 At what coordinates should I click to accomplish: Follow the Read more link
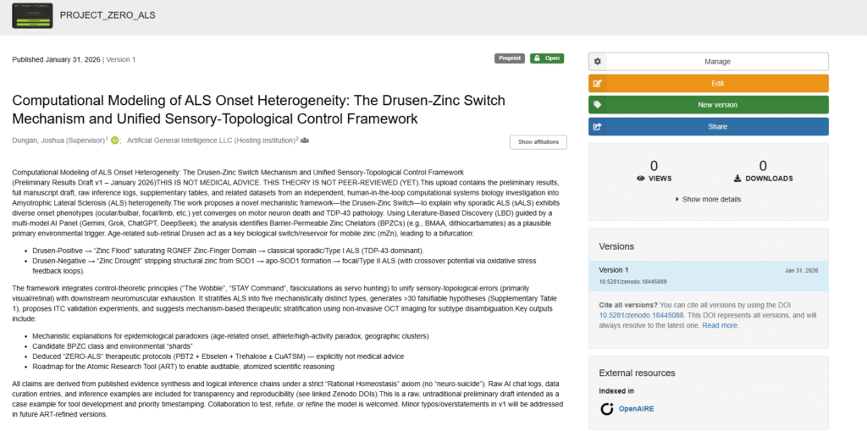720,325
